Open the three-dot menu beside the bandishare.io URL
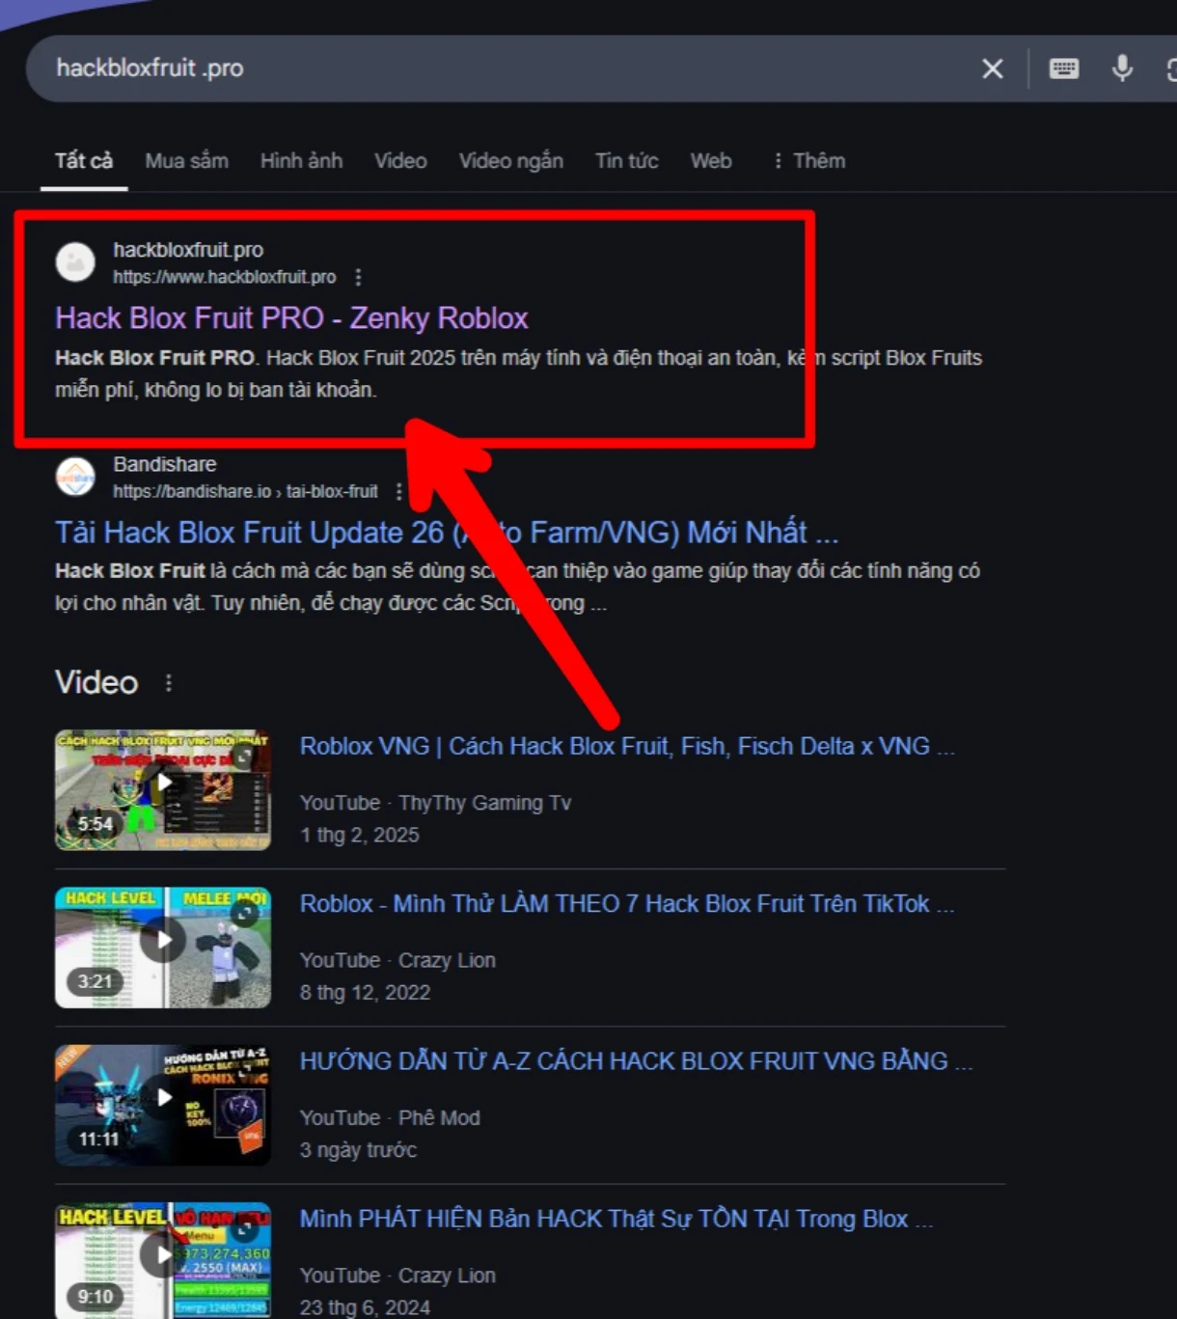 point(398,491)
